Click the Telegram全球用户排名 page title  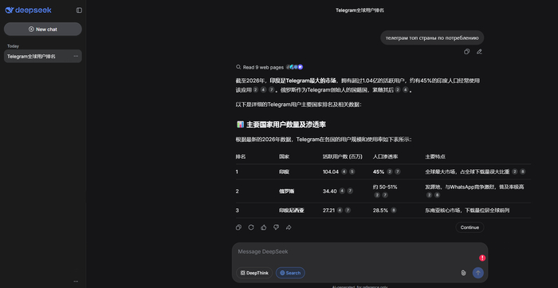pos(360,10)
